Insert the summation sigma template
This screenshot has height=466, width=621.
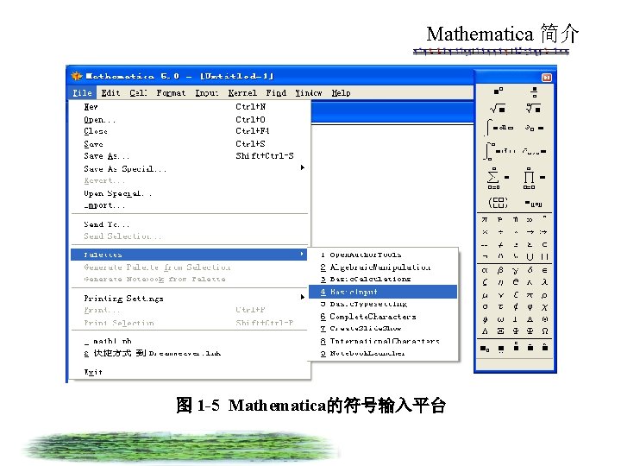(x=498, y=178)
